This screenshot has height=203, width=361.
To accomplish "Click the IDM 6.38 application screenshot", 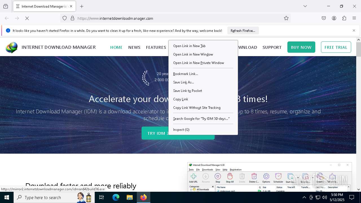I will pyautogui.click(x=270, y=177).
